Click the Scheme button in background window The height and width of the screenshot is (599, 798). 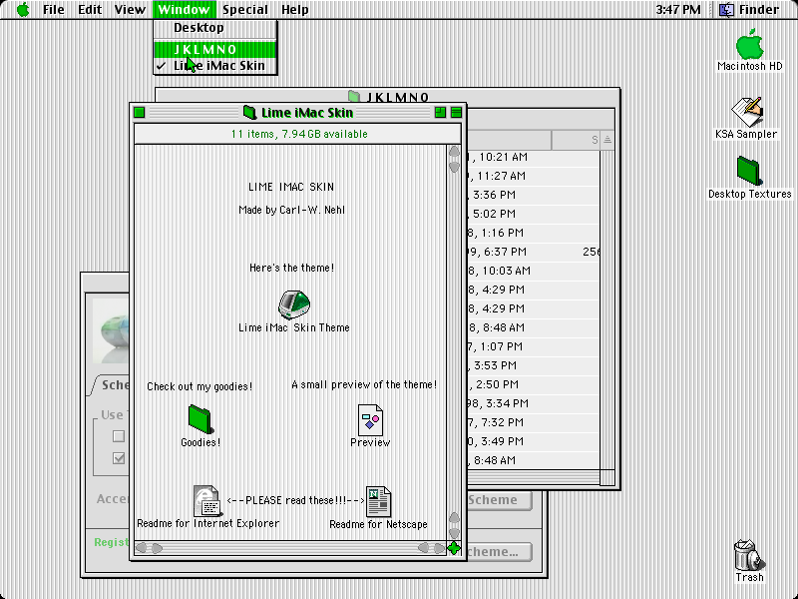[x=500, y=500]
